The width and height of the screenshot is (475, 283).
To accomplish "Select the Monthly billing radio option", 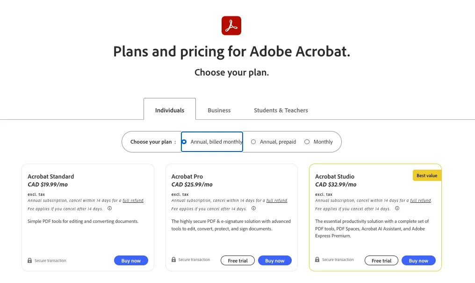I will 307,142.
